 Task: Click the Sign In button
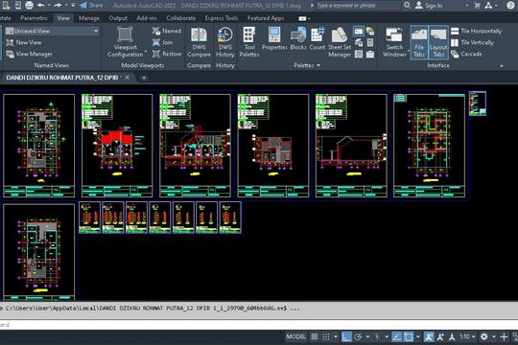point(429,6)
